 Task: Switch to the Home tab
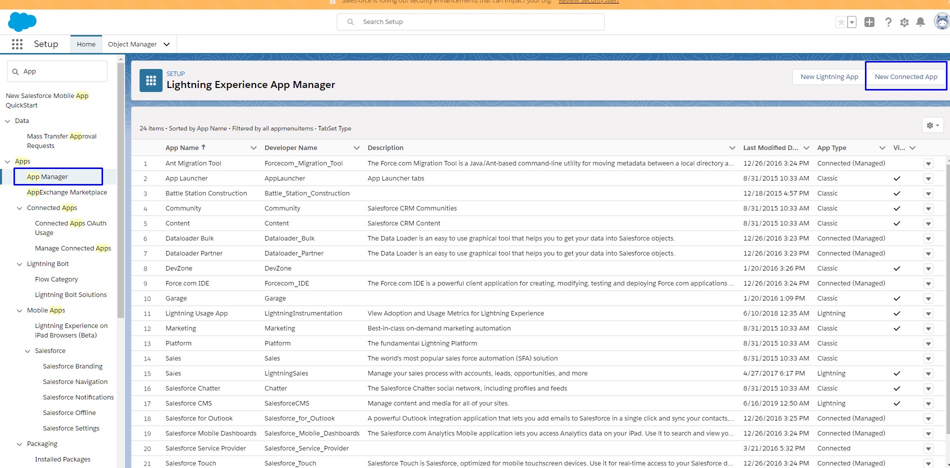(x=86, y=44)
